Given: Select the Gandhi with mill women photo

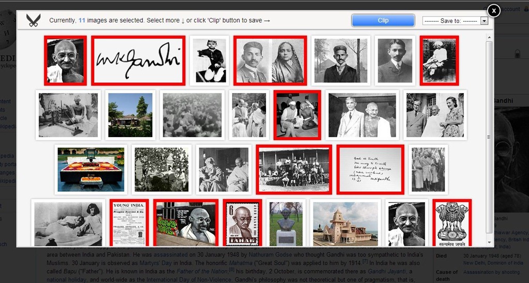Looking at the screenshot, I should tap(428, 170).
